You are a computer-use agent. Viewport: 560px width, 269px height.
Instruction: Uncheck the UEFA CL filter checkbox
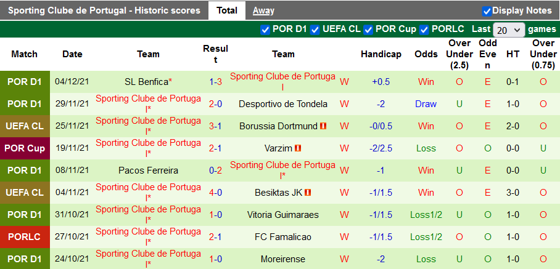[x=315, y=30]
